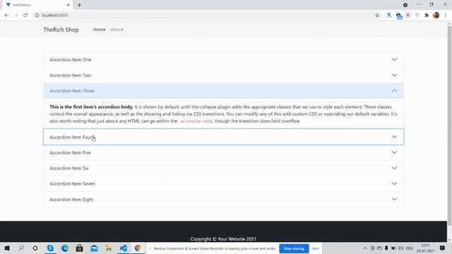Open the Home nav link
The height and width of the screenshot is (254, 452).
pos(99,30)
